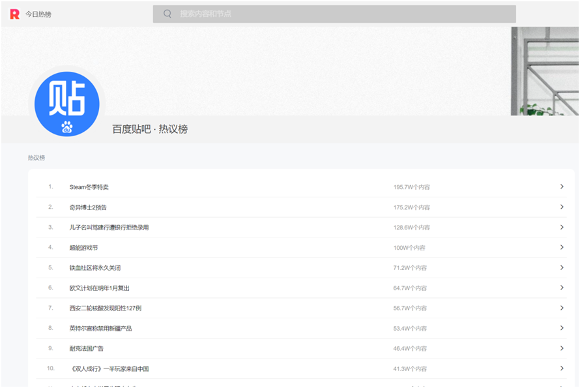Viewport: 580px width, 388px height.
Task: Open the 超能游戏节 topic
Action: click(83, 248)
